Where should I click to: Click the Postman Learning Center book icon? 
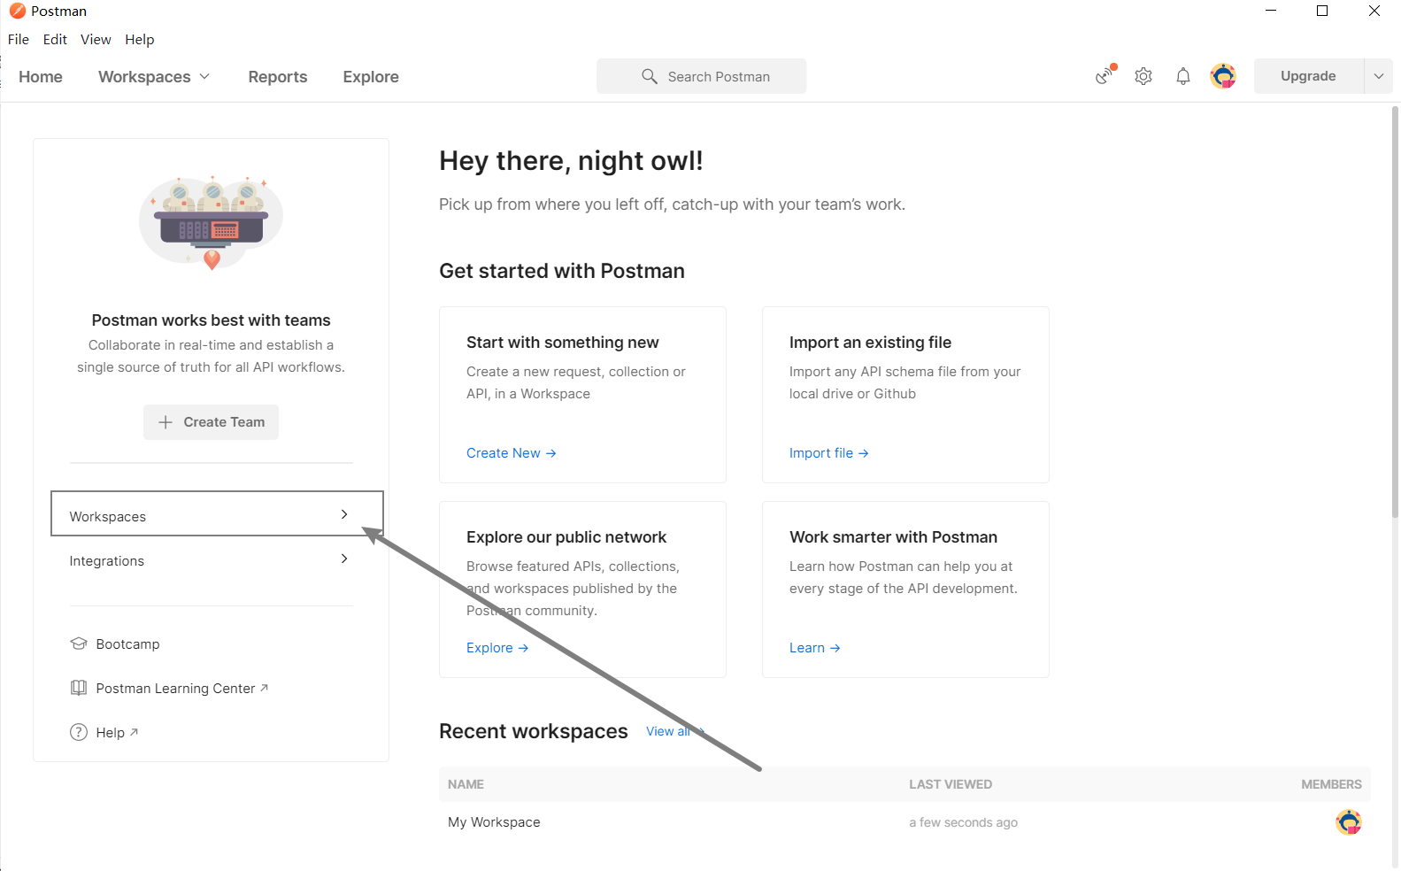click(x=79, y=688)
